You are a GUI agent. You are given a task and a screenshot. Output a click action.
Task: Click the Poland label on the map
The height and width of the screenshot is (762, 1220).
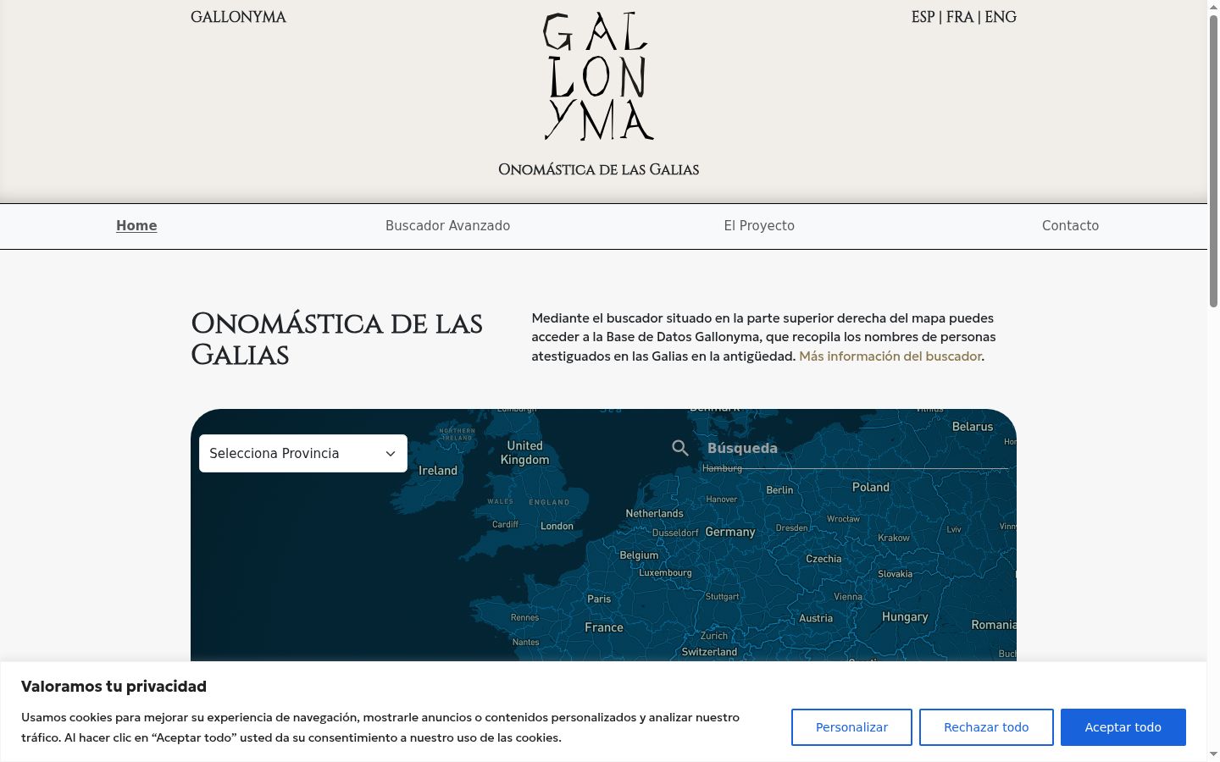point(871,487)
